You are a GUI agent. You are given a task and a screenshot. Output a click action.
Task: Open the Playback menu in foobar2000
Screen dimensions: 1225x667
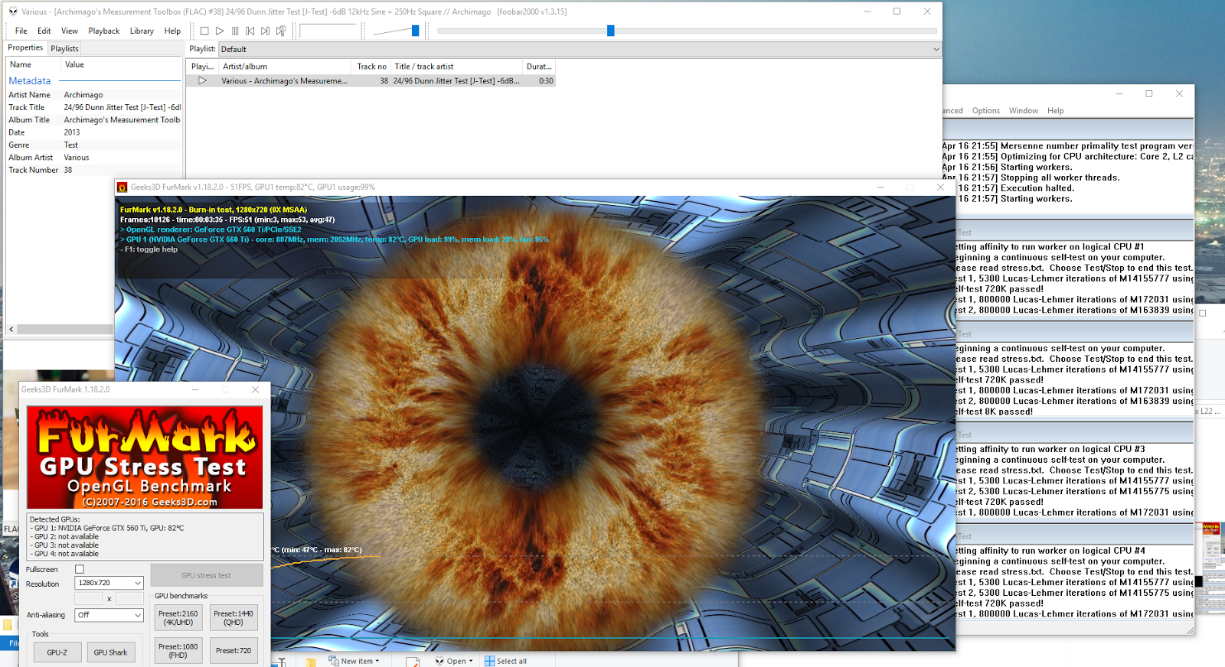pyautogui.click(x=104, y=31)
